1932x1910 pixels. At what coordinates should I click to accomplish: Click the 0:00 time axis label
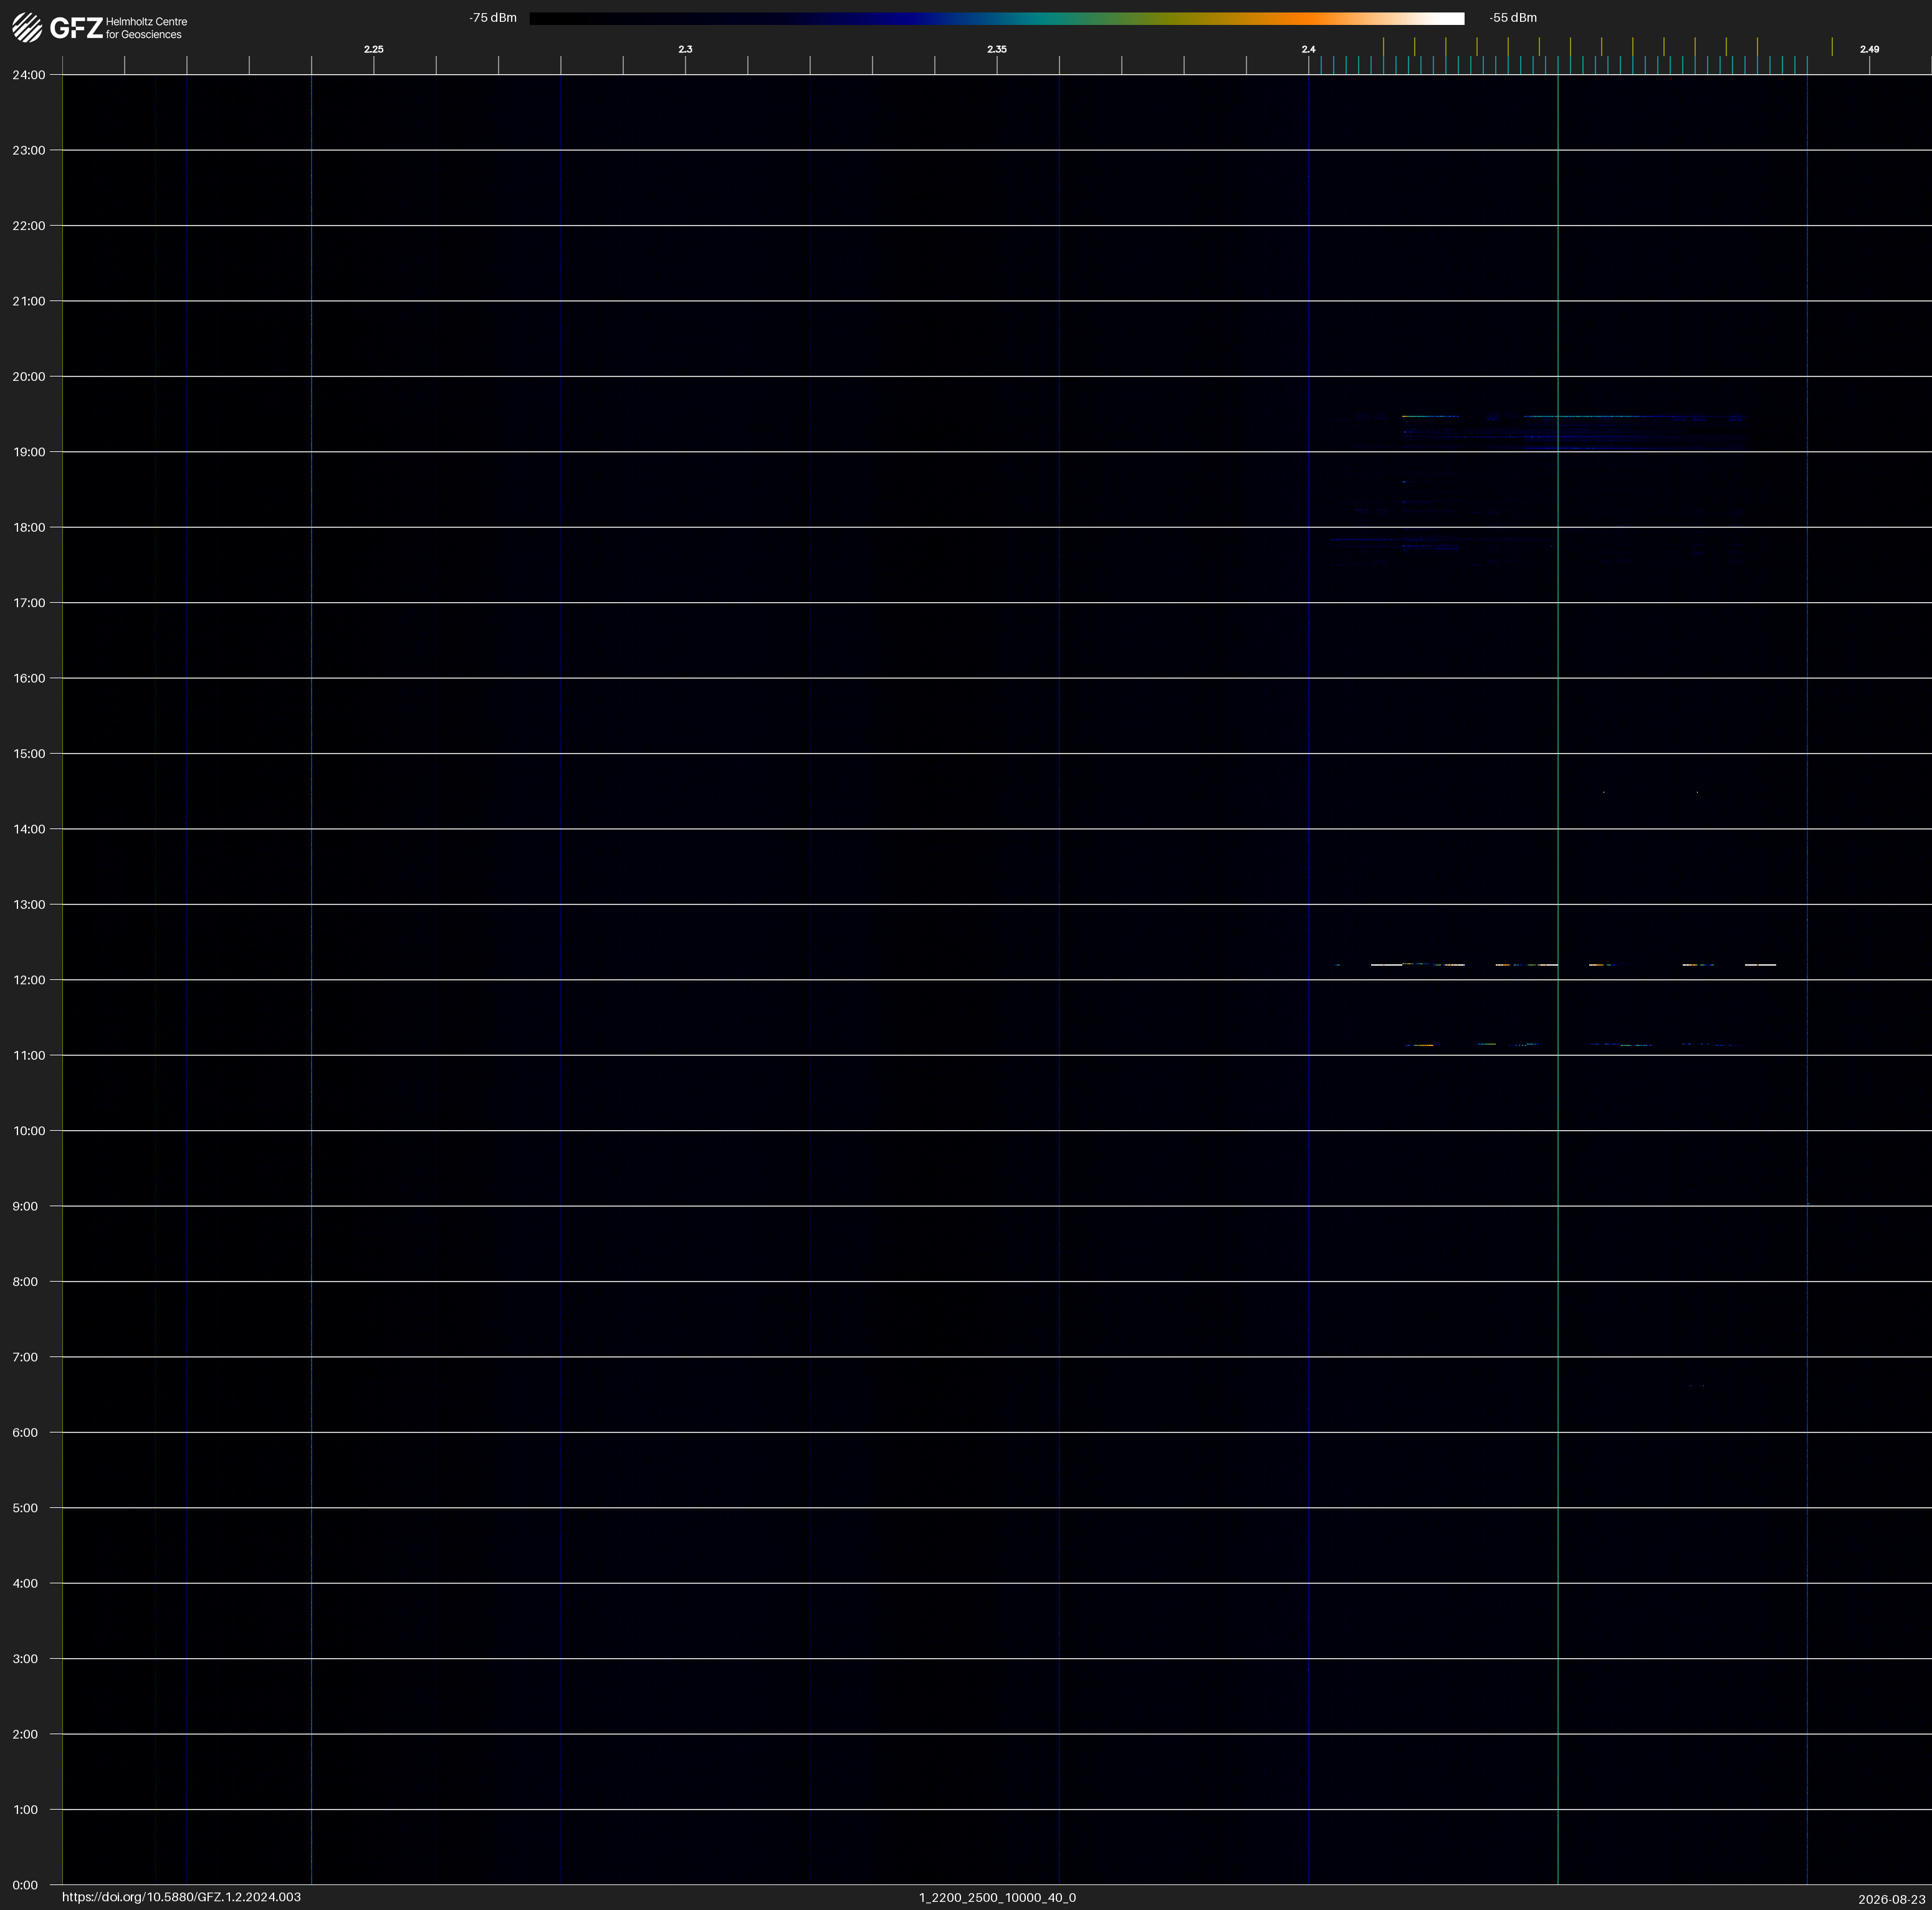(25, 1886)
